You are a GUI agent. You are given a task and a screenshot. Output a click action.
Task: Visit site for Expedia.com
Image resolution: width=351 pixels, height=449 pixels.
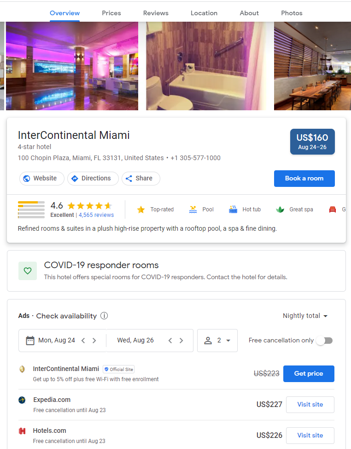[310, 405]
